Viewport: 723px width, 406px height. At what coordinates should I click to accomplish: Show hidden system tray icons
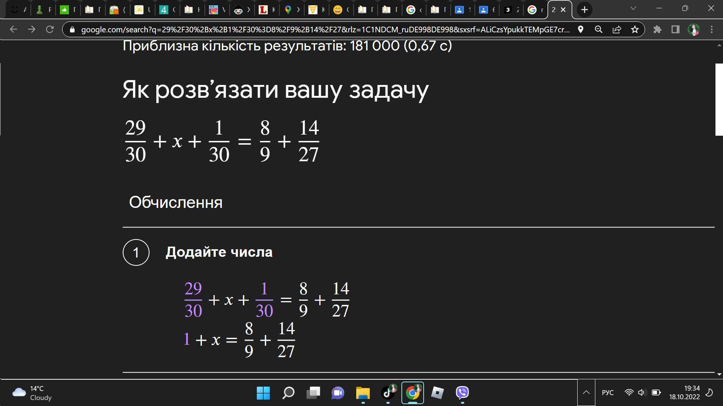(586, 392)
